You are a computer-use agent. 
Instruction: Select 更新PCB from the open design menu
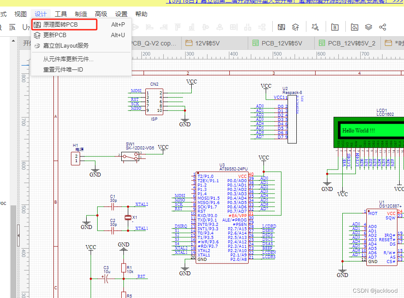coord(53,35)
